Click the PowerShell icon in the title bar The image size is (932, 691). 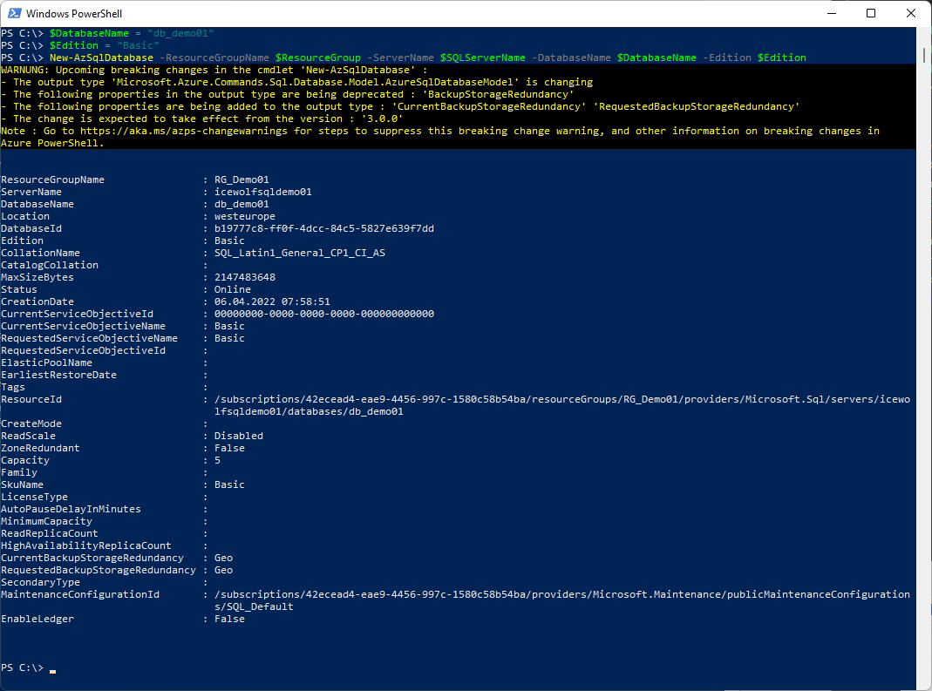tap(14, 13)
